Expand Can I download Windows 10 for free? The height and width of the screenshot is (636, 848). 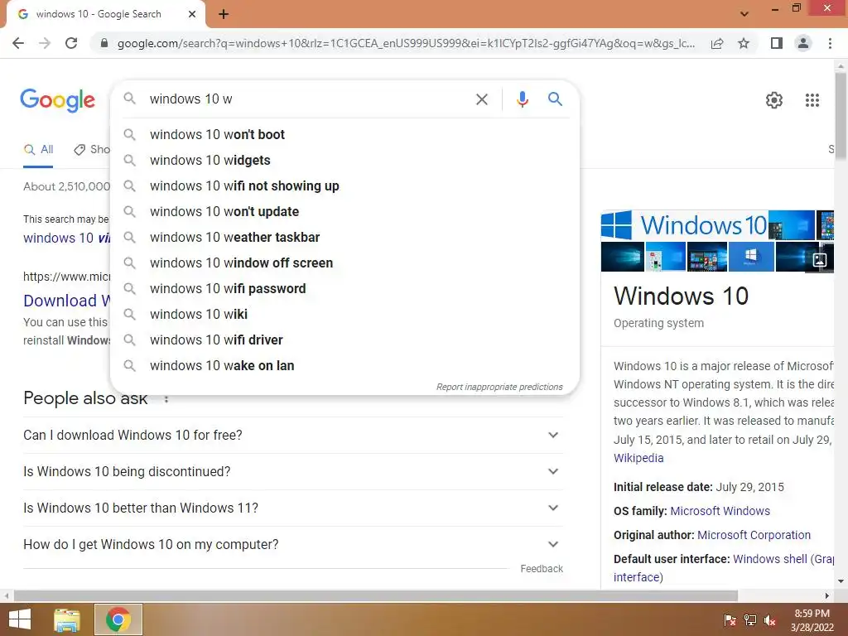pos(293,436)
